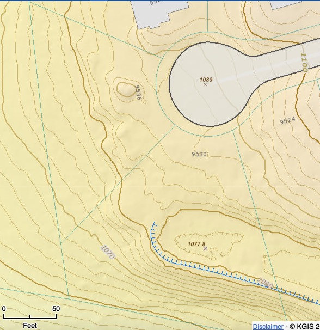Click the scale bar 50 mark
320x330 pixels.
click(x=56, y=309)
